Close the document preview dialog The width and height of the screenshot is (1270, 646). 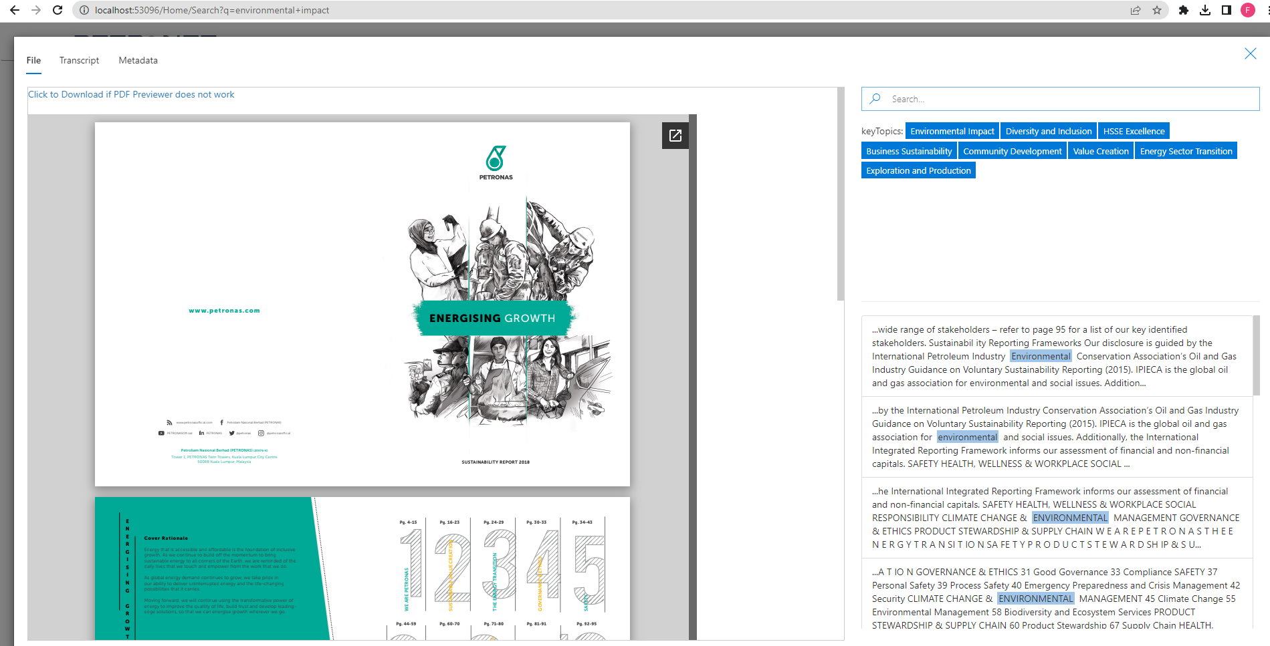pyautogui.click(x=1250, y=53)
